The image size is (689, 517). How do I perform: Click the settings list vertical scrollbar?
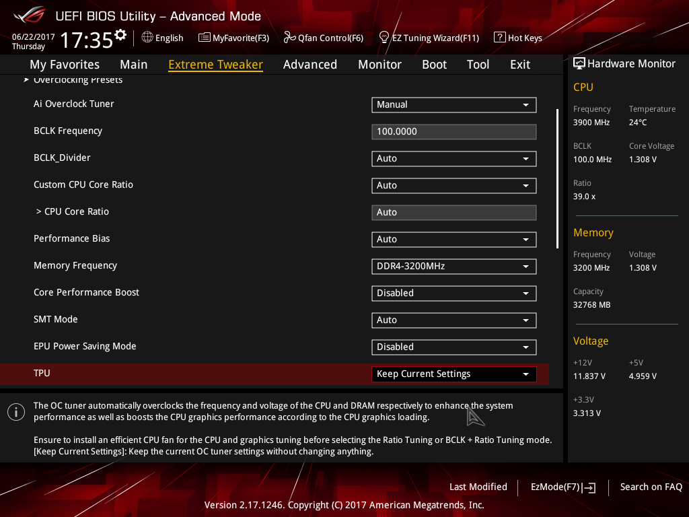[557, 178]
